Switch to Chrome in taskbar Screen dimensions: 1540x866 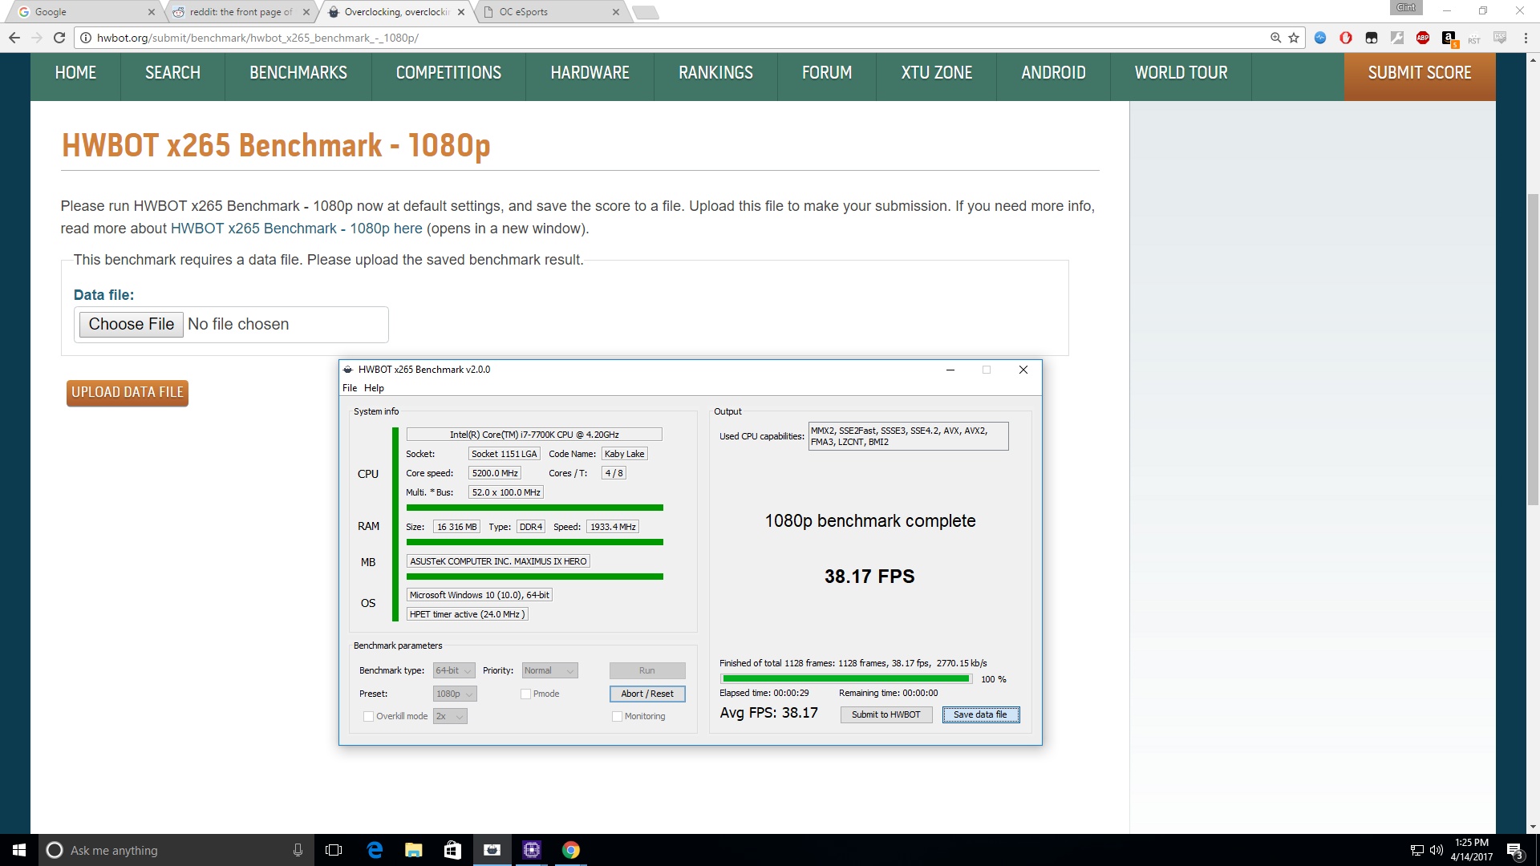pos(570,850)
